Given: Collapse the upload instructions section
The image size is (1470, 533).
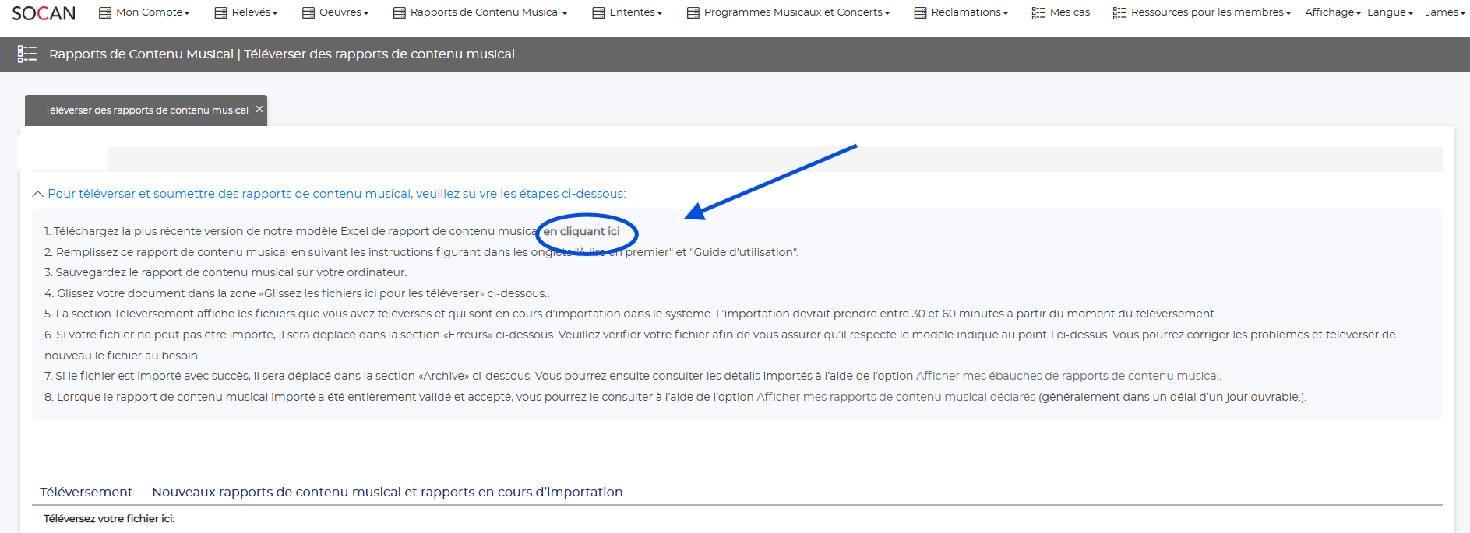Looking at the screenshot, I should click(37, 194).
